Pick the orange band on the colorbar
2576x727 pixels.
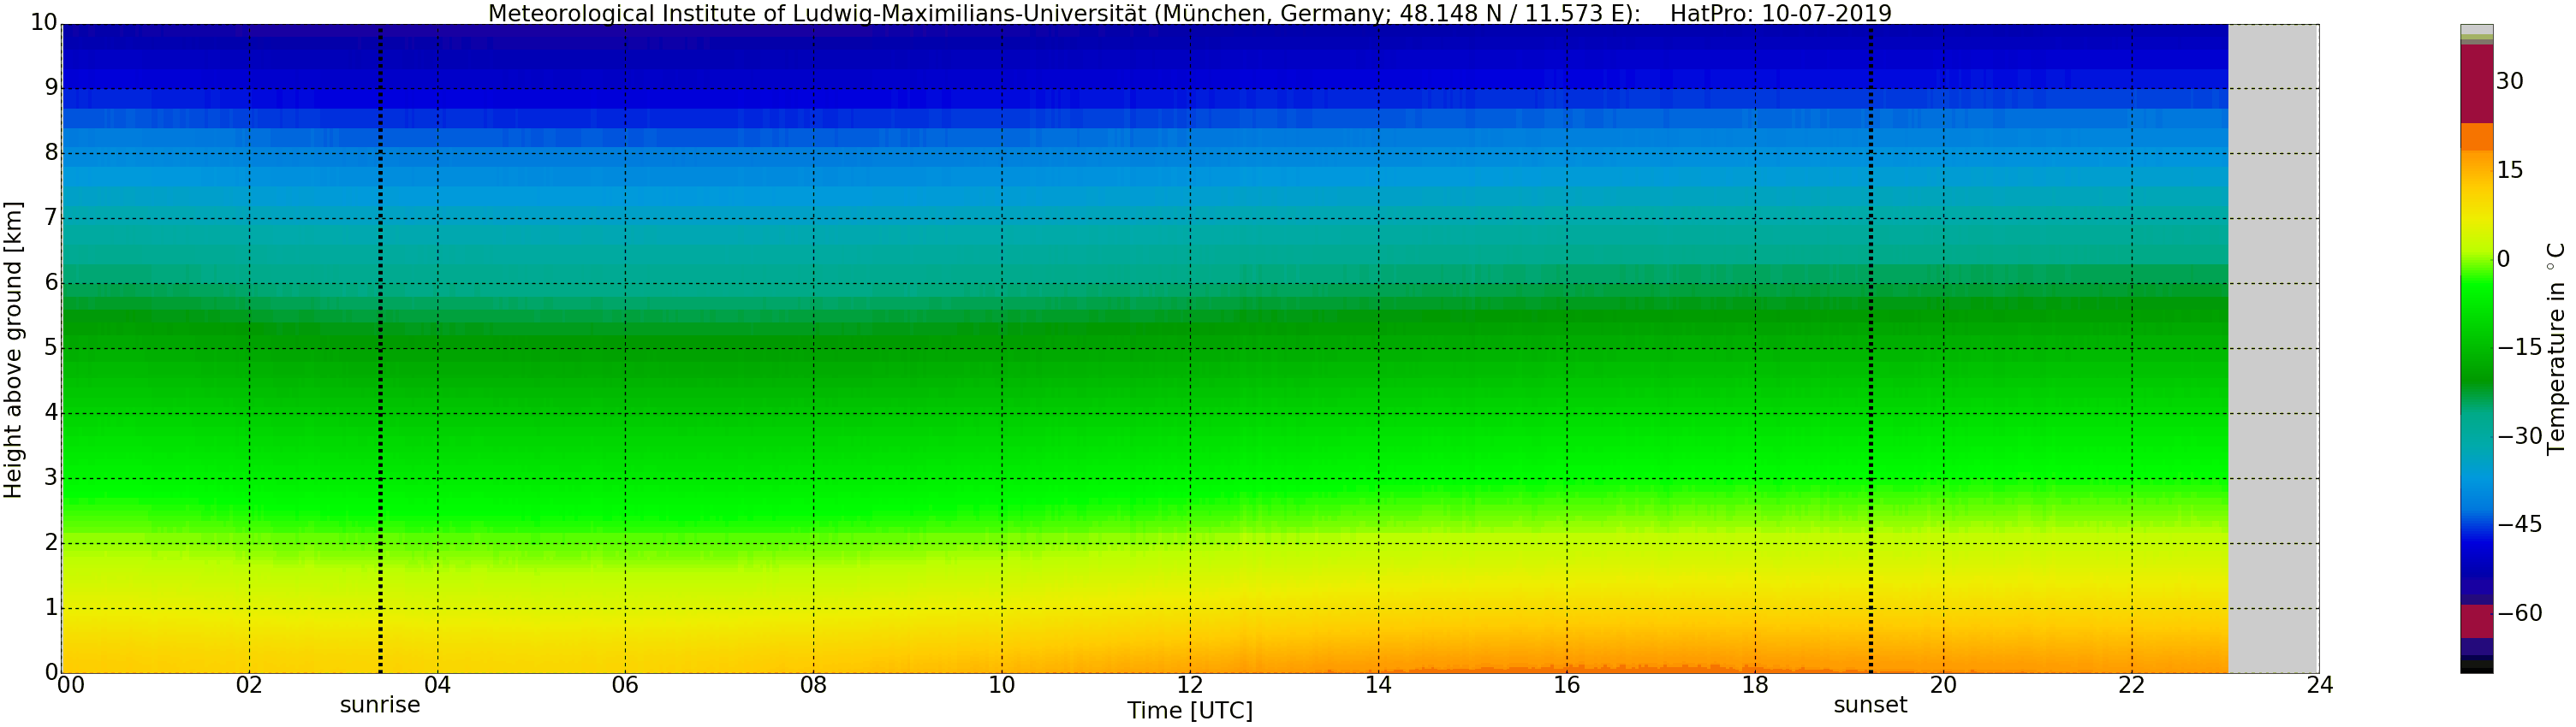pos(2476,137)
